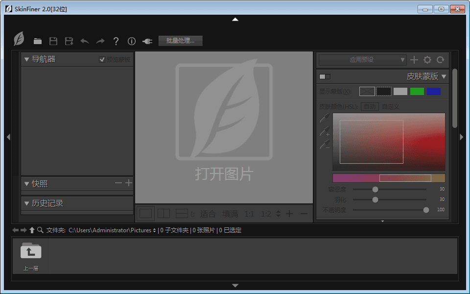Image resolution: width=470 pixels, height=294 pixels.
Task: Click the 填满 fill zoom option
Action: (230, 214)
